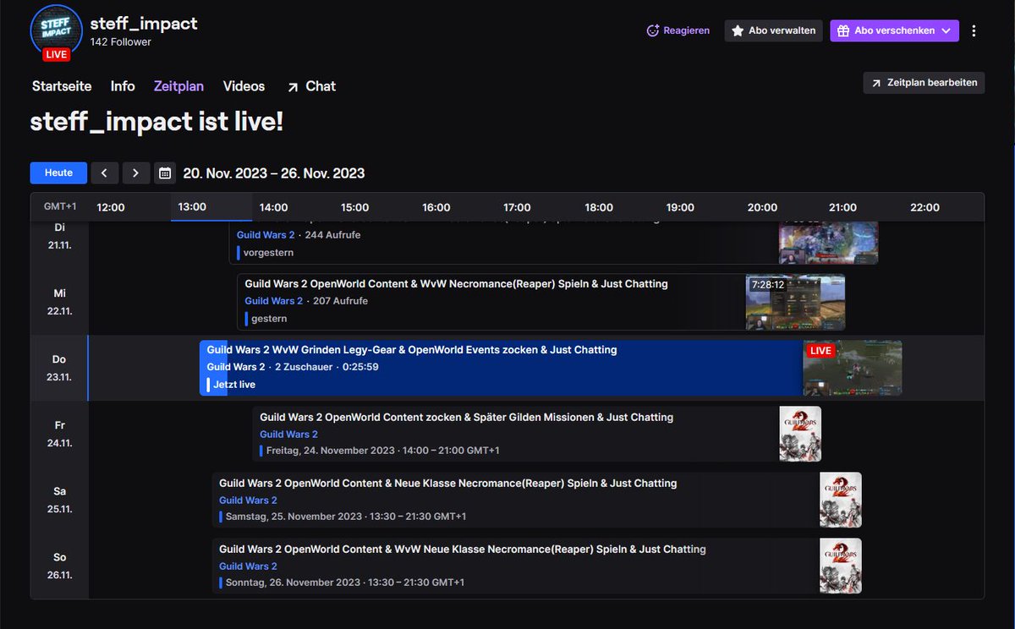Image resolution: width=1015 pixels, height=629 pixels.
Task: Click the Abo verwalten button
Action: [x=773, y=30]
